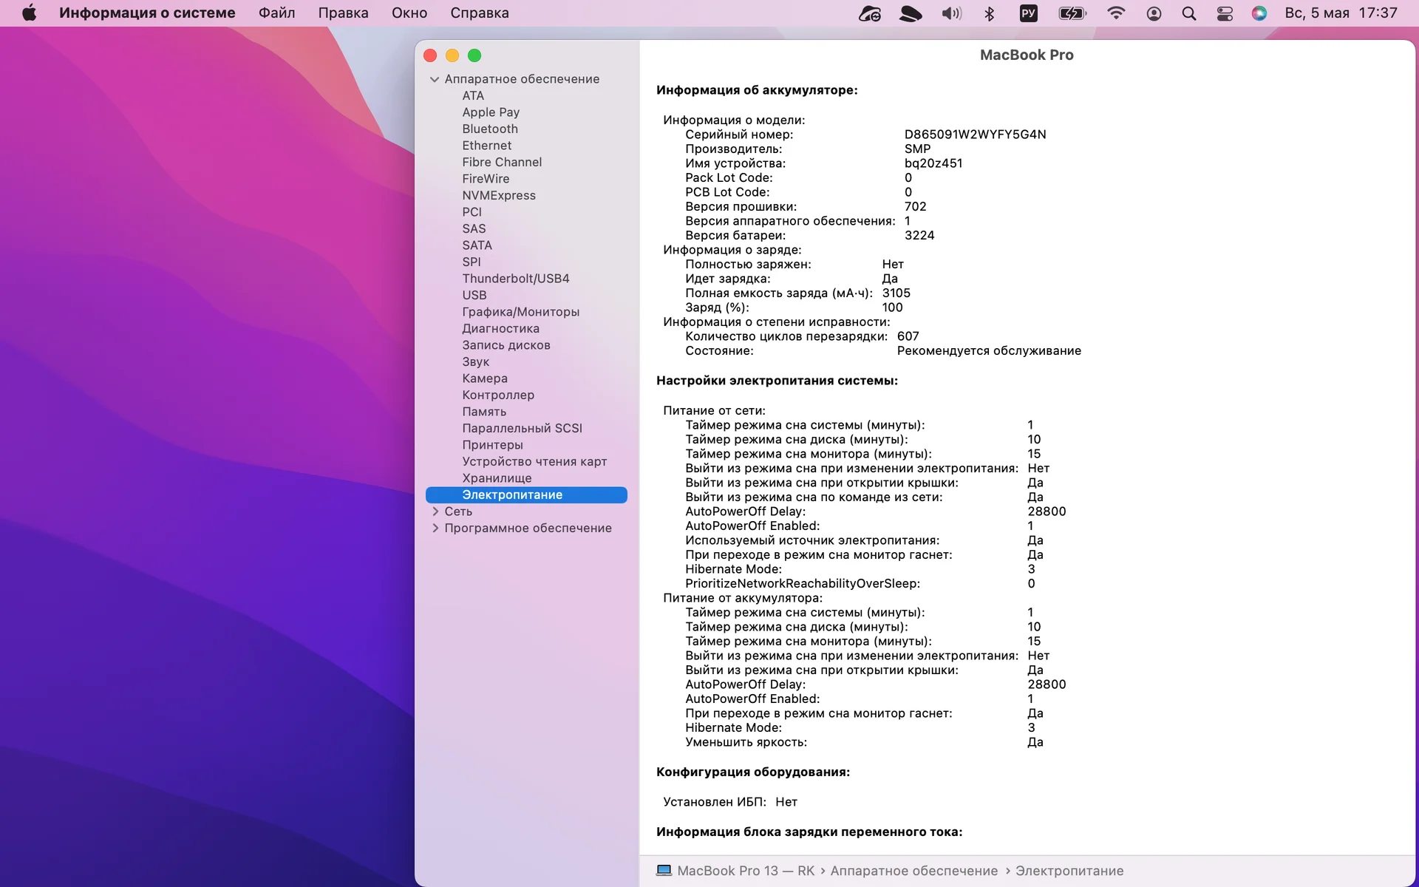The image size is (1419, 887).
Task: Open the Правка menu
Action: (343, 13)
